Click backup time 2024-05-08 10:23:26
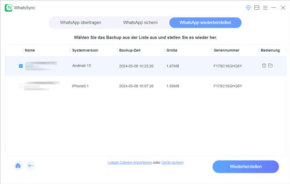Image resolution: width=290 pixels, height=184 pixels. pyautogui.click(x=136, y=66)
